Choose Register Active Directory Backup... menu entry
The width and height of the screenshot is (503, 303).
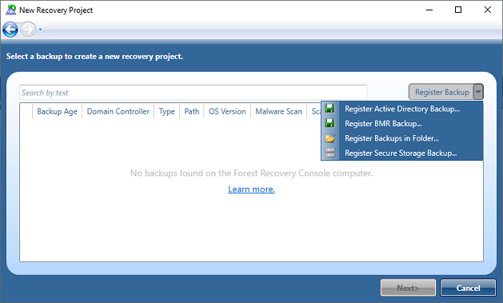click(402, 109)
